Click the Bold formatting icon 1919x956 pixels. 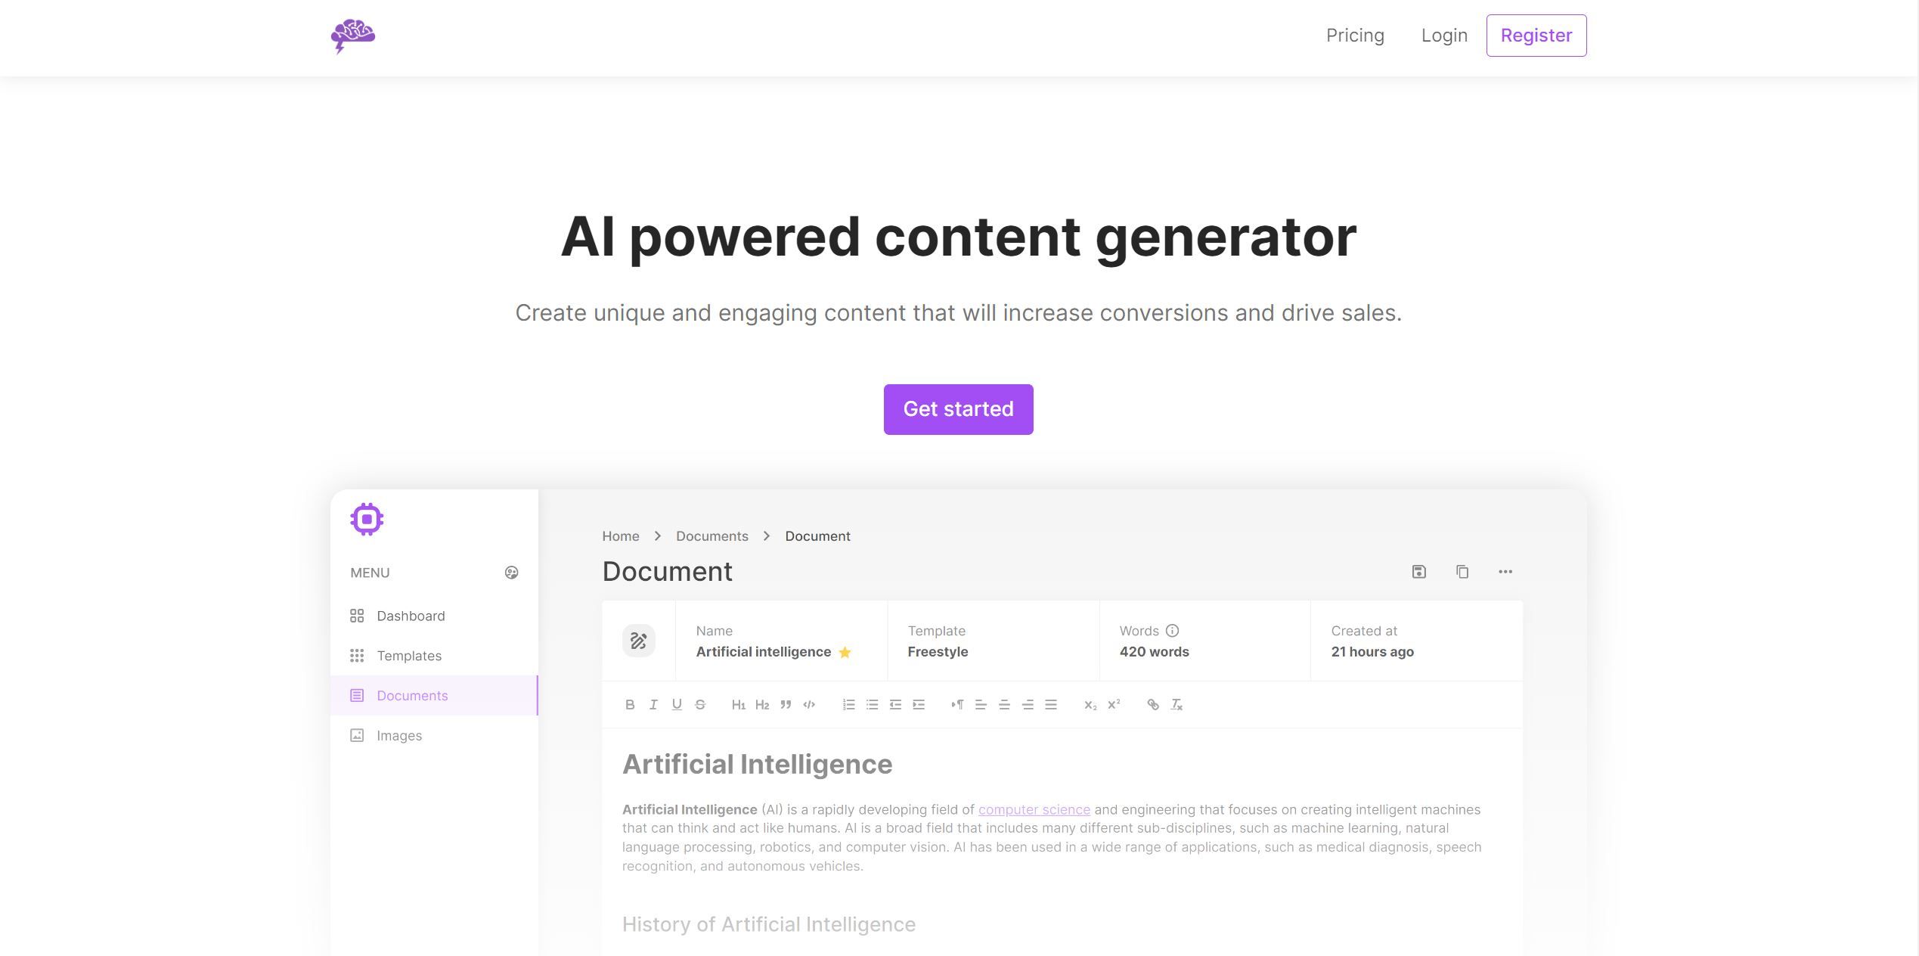click(x=629, y=704)
